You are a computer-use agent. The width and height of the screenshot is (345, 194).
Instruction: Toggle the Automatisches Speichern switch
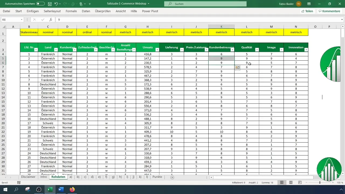pyautogui.click(x=40, y=4)
